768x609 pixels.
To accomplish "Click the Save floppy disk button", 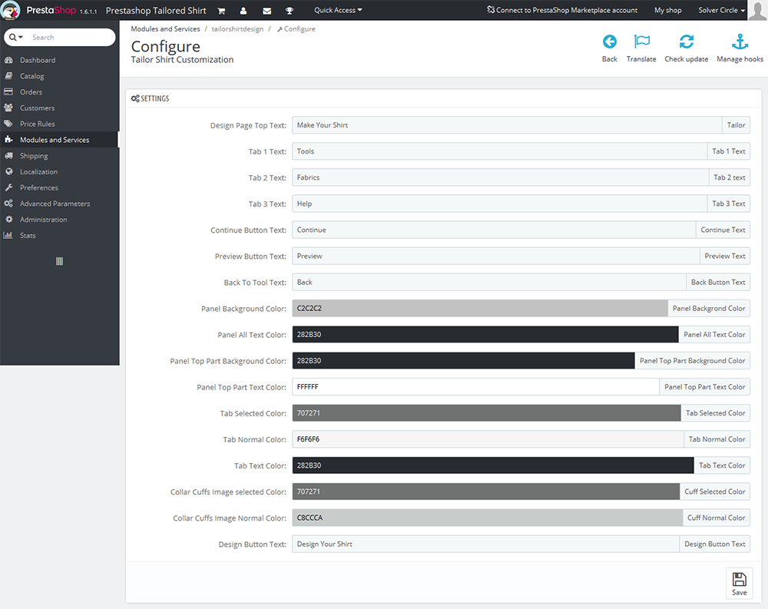I will click(739, 583).
